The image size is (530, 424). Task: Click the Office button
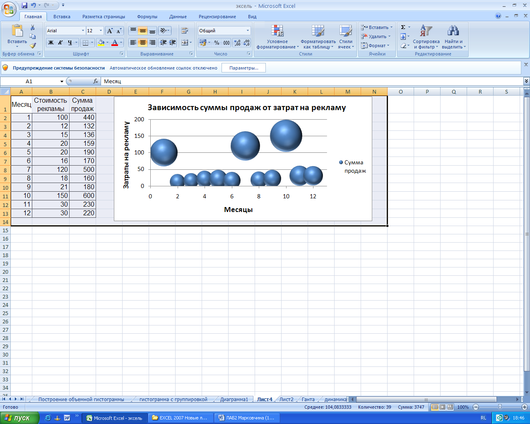(x=8, y=8)
